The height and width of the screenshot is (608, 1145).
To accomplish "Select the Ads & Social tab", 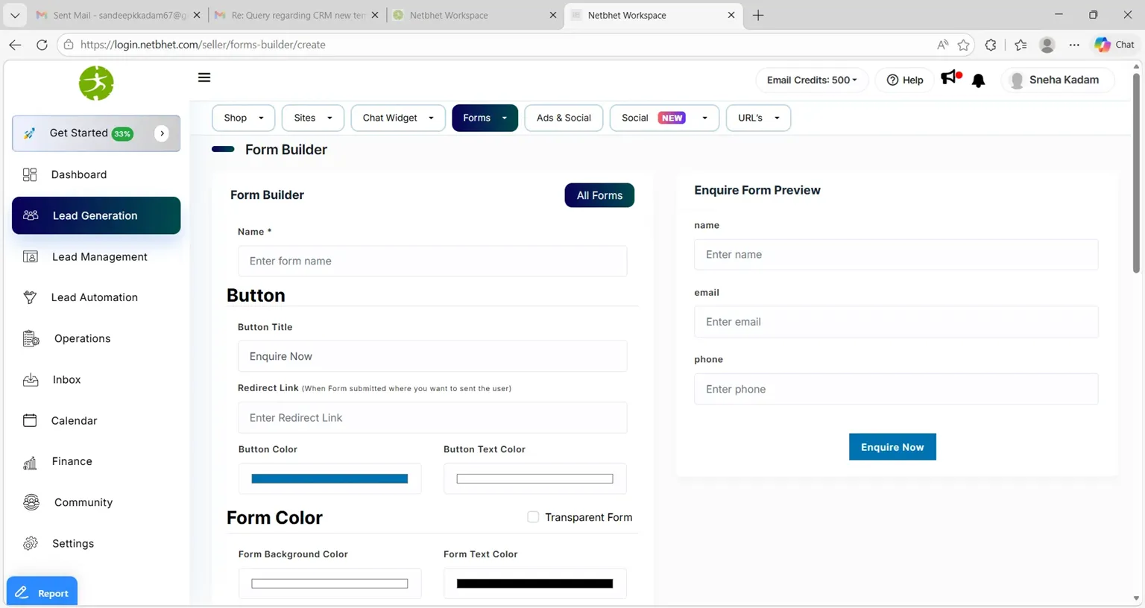I will [x=564, y=118].
